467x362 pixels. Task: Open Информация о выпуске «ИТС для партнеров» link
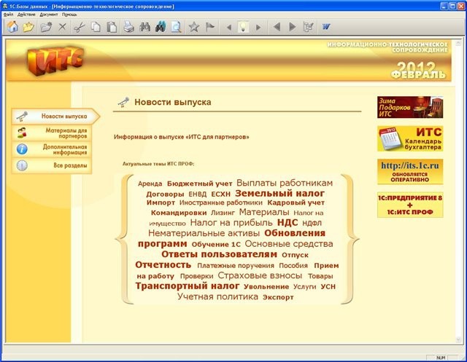182,137
